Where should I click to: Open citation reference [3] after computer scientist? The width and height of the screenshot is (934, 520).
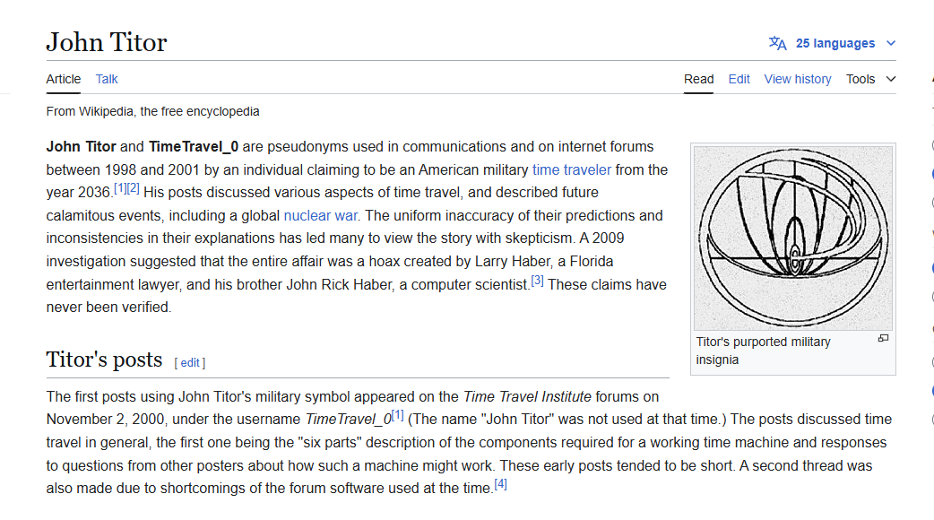tap(537, 280)
